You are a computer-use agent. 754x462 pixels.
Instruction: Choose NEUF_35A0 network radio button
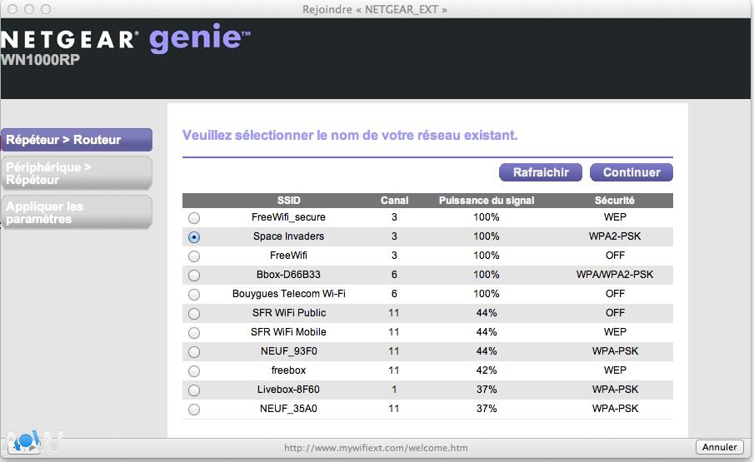[194, 410]
